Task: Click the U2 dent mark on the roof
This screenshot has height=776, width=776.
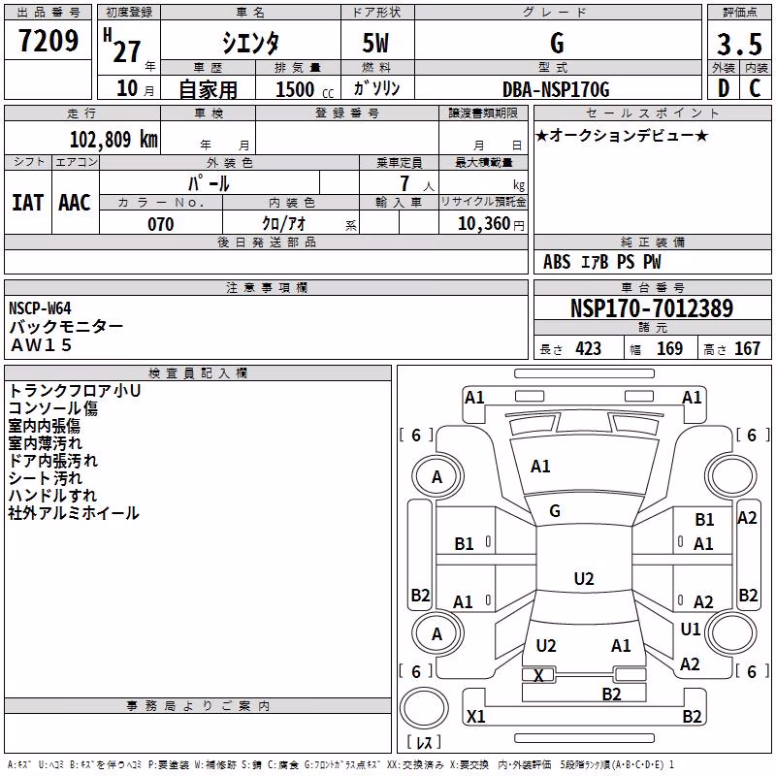Action: click(584, 578)
